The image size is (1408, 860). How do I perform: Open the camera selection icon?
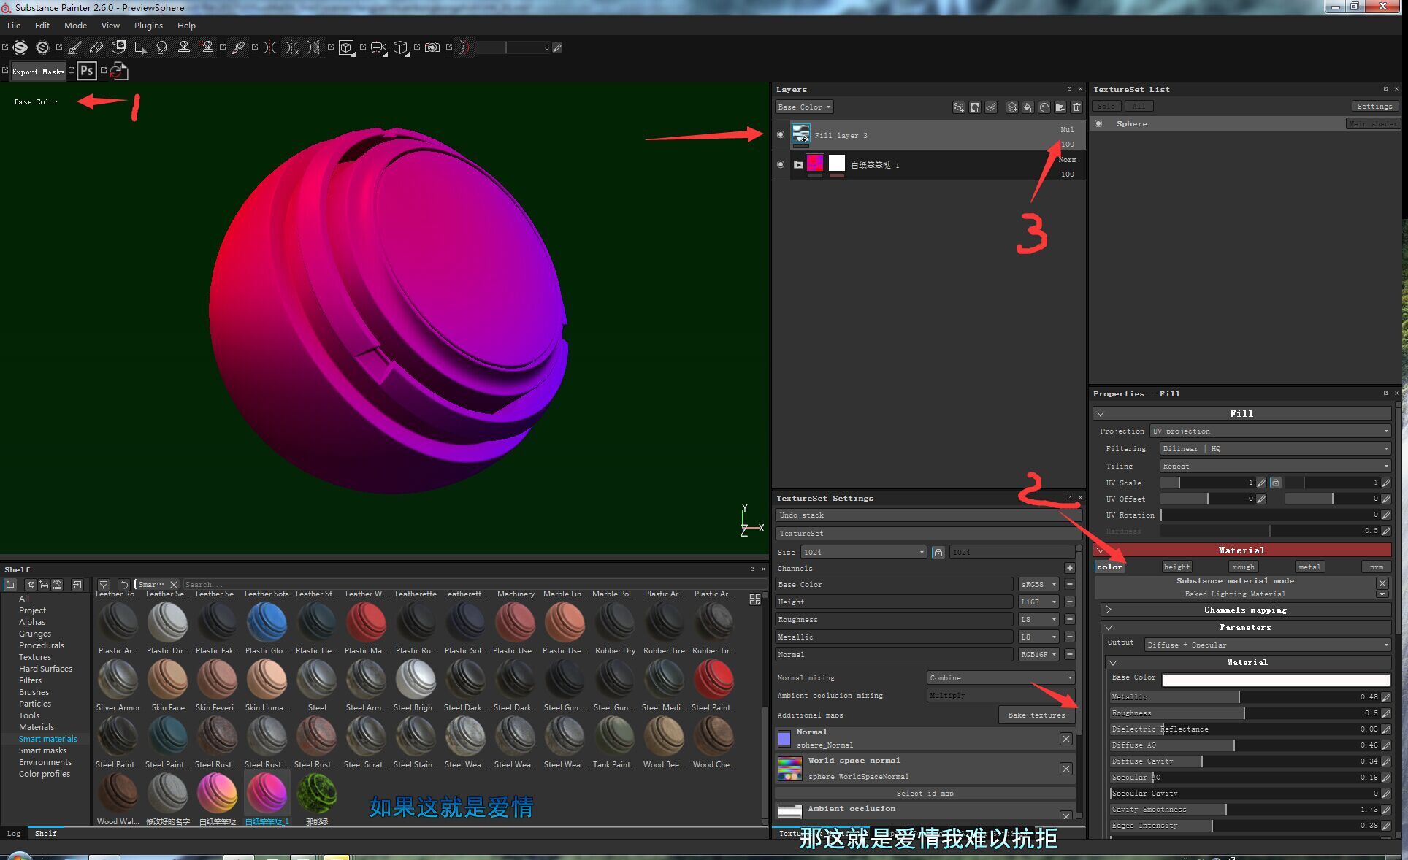pyautogui.click(x=378, y=47)
